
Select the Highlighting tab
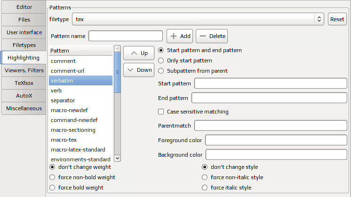23,58
